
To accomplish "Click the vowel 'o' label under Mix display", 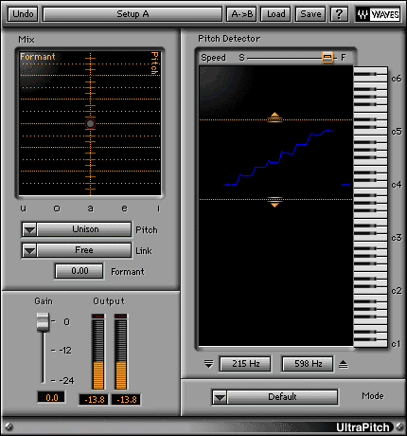I will (57, 209).
